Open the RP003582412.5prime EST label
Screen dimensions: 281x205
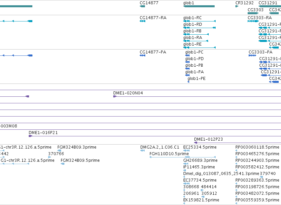[x=257, y=167]
